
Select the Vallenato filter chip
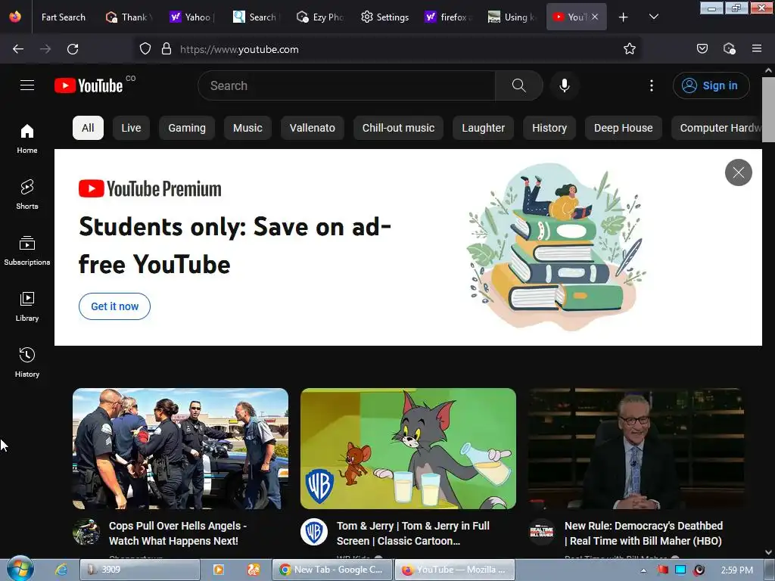[313, 128]
